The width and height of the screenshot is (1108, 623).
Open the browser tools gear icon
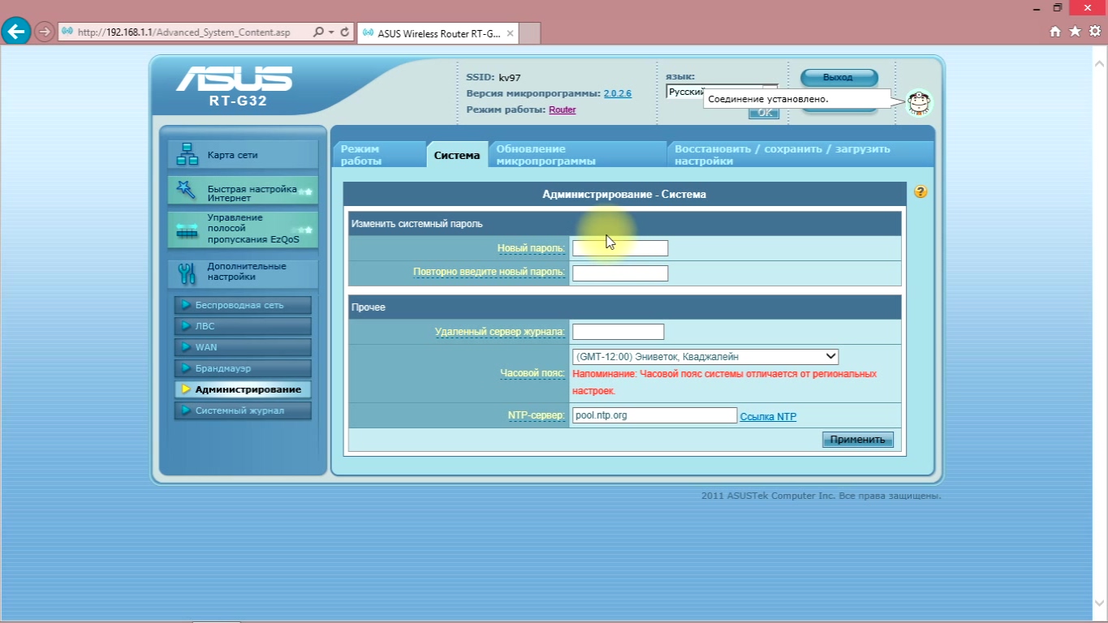point(1094,32)
